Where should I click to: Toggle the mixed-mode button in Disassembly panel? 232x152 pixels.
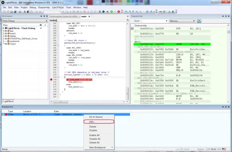[x=199, y=21]
